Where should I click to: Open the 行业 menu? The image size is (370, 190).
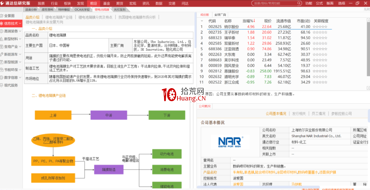coord(54,3)
